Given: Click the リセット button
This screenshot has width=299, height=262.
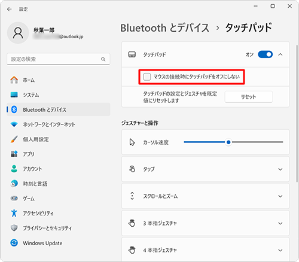Looking at the screenshot, I should [249, 97].
